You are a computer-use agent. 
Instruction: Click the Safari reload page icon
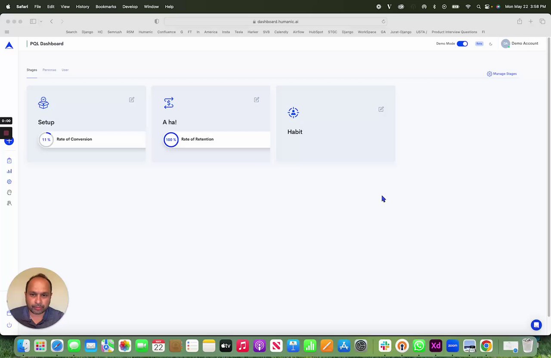pyautogui.click(x=383, y=22)
